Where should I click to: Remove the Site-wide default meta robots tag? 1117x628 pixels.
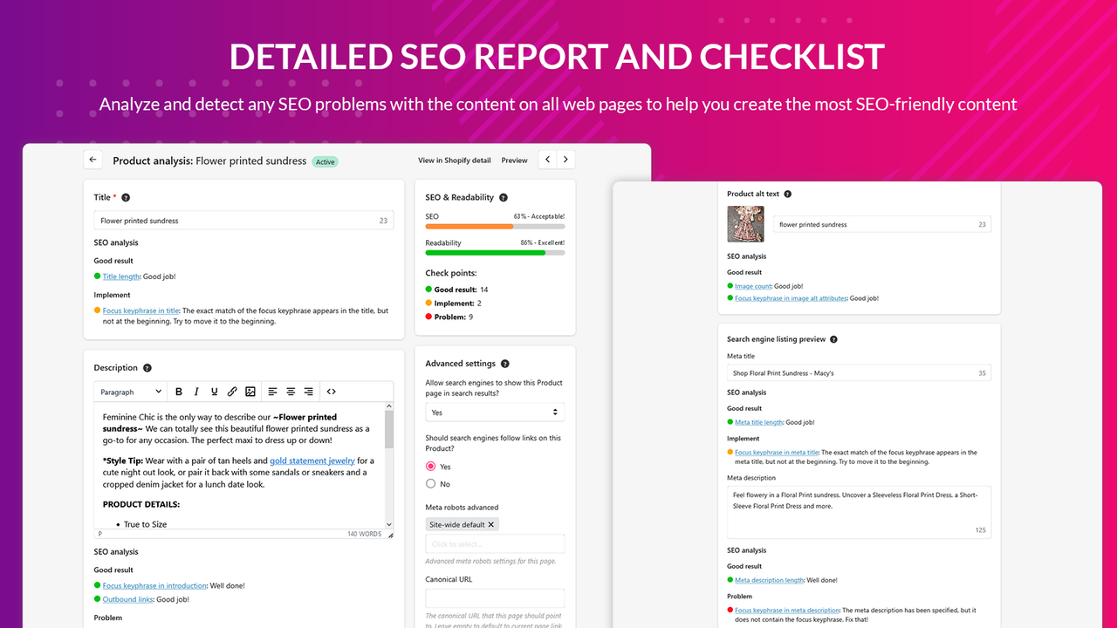point(490,523)
